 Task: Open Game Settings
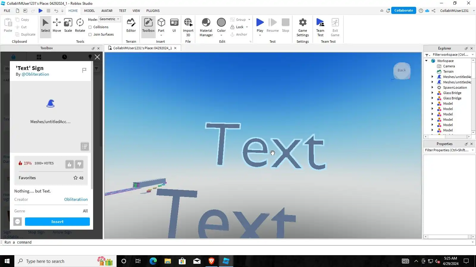tap(303, 27)
